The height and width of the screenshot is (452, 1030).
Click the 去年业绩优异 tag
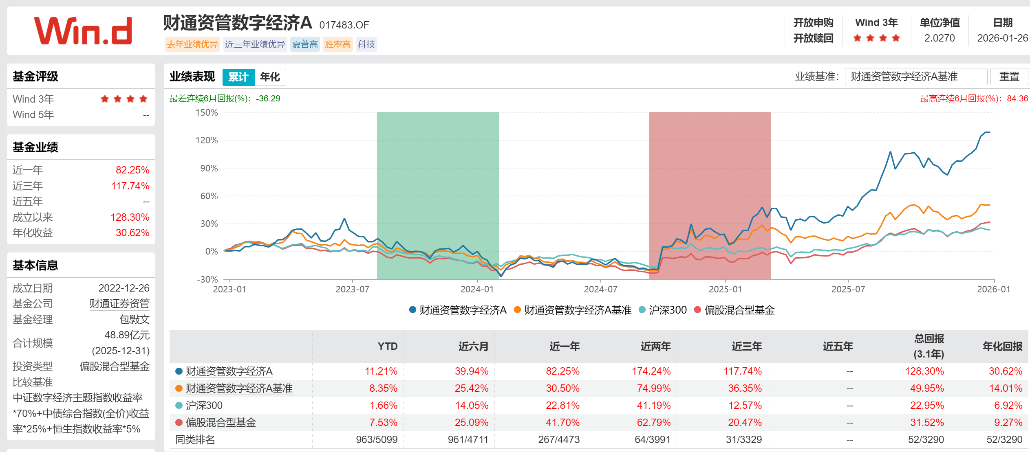[192, 44]
